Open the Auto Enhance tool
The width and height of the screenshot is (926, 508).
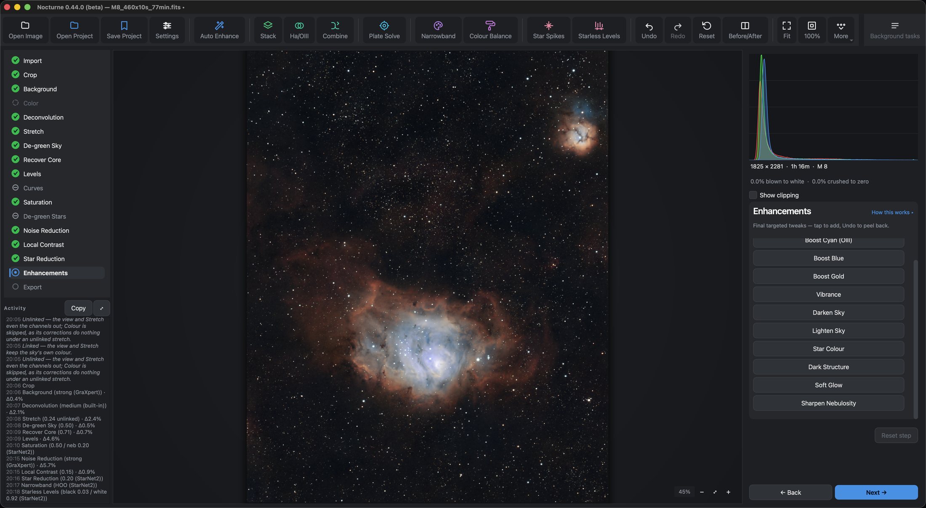point(219,30)
